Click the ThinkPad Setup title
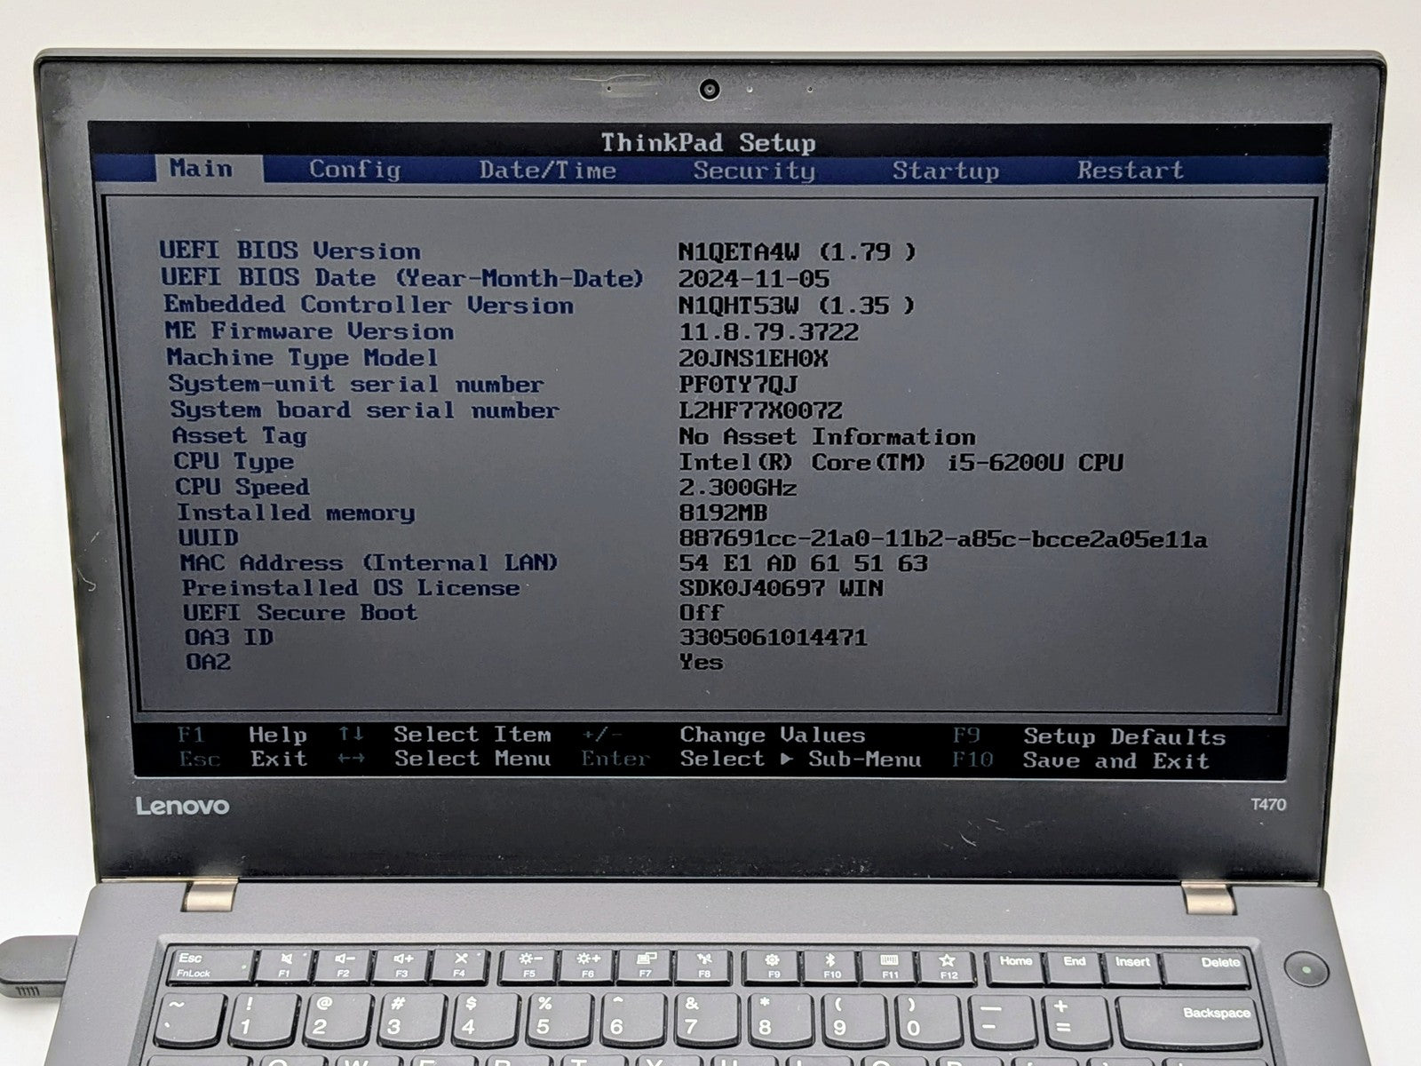This screenshot has height=1066, width=1421. [708, 142]
